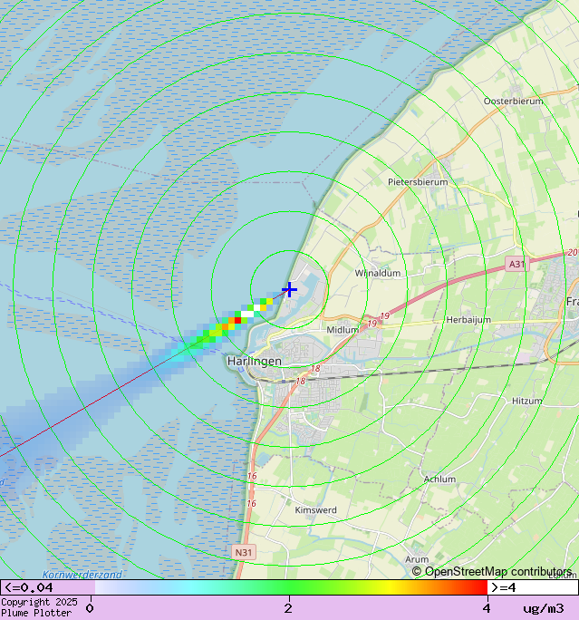This screenshot has height=620, width=579.
Task: Click the ug/m3 unit label
Action: click(x=544, y=608)
